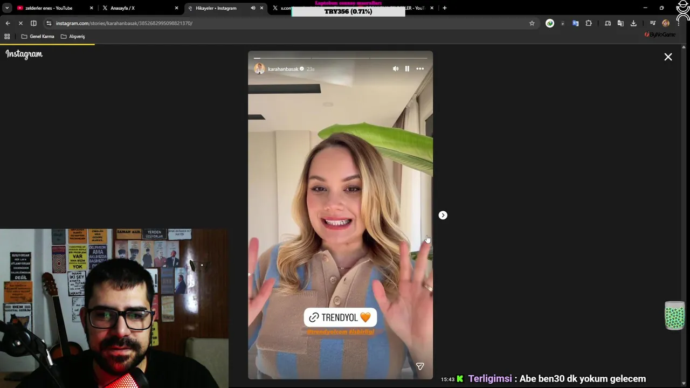
Task: Open the IDM globe extension icon
Action: pos(550,23)
